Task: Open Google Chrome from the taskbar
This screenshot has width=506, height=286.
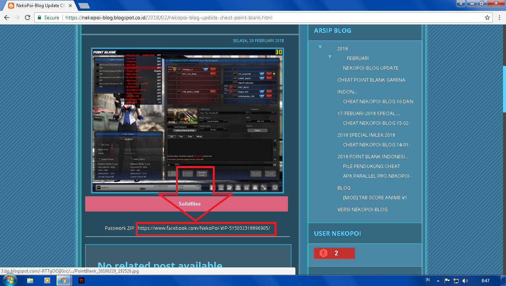Action: 63,280
